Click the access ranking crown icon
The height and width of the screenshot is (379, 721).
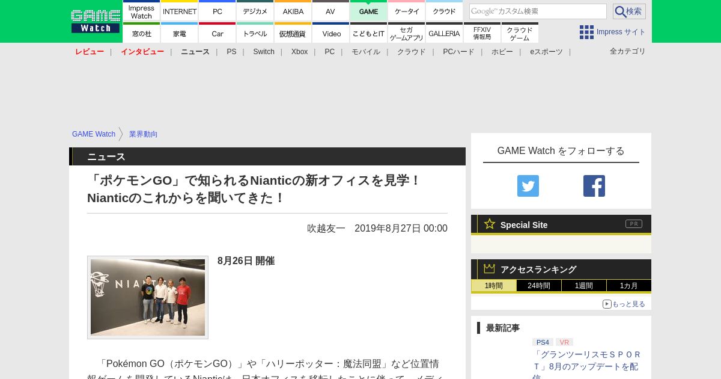(490, 269)
